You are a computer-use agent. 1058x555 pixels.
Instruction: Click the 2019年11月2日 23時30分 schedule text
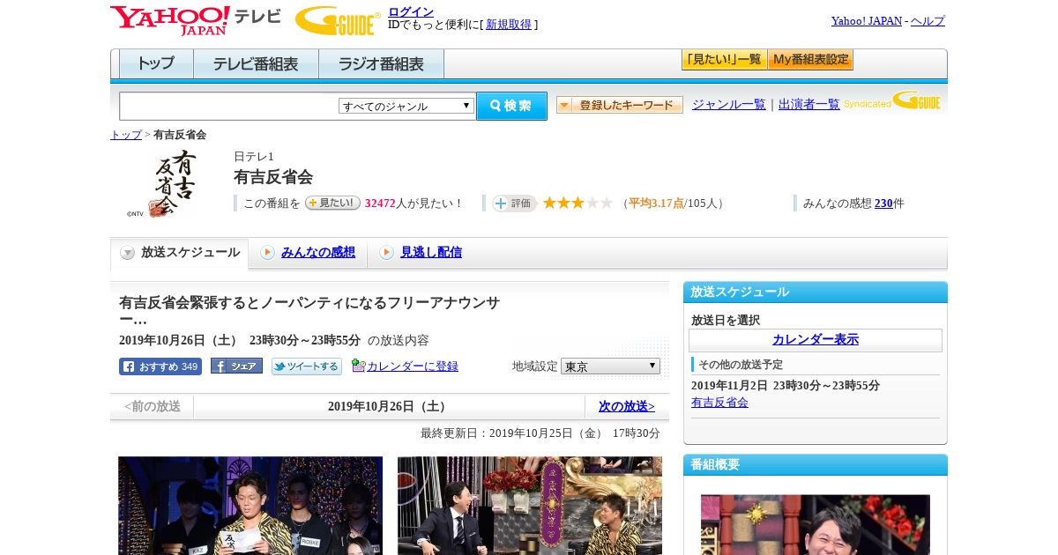(x=786, y=386)
